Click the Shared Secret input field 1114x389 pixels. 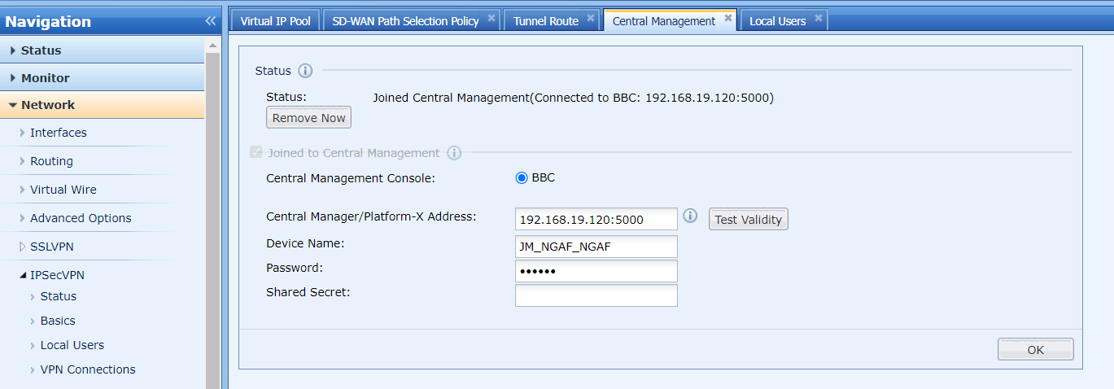pyautogui.click(x=596, y=295)
